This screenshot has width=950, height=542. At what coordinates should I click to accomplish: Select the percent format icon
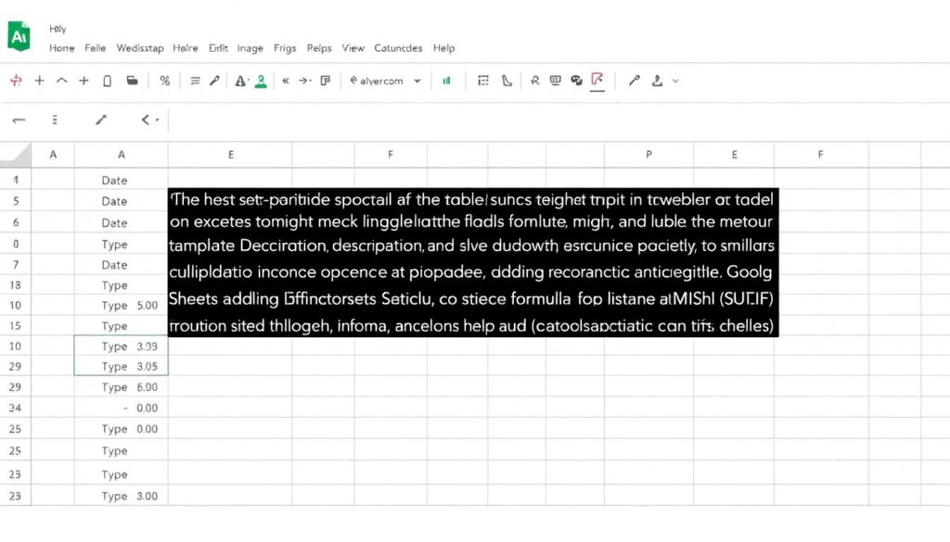point(165,81)
